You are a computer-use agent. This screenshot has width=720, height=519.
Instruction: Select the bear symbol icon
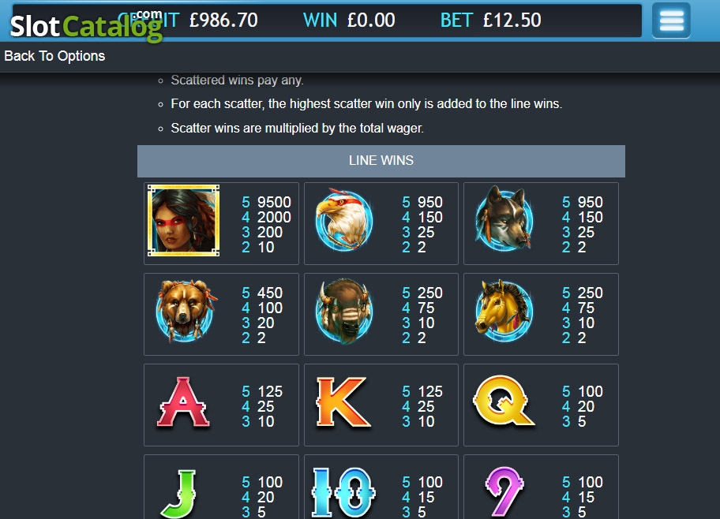click(185, 310)
